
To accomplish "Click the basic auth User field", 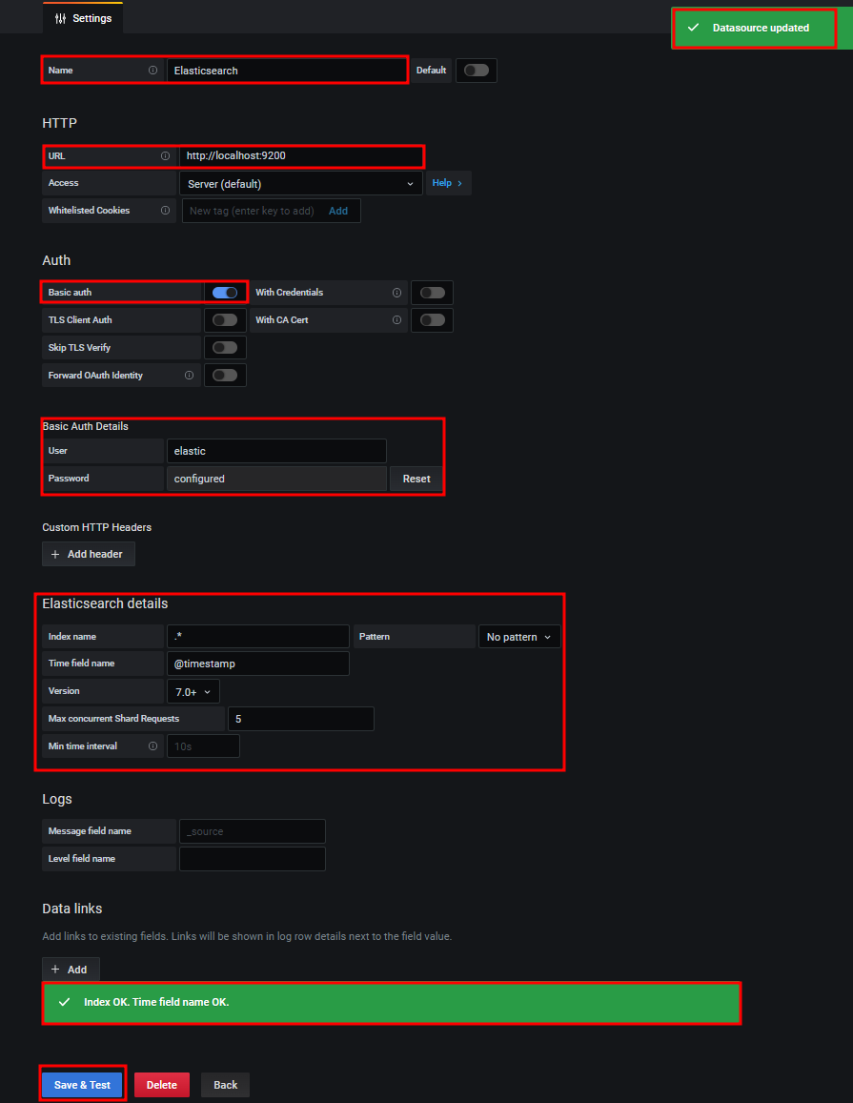I will [276, 451].
